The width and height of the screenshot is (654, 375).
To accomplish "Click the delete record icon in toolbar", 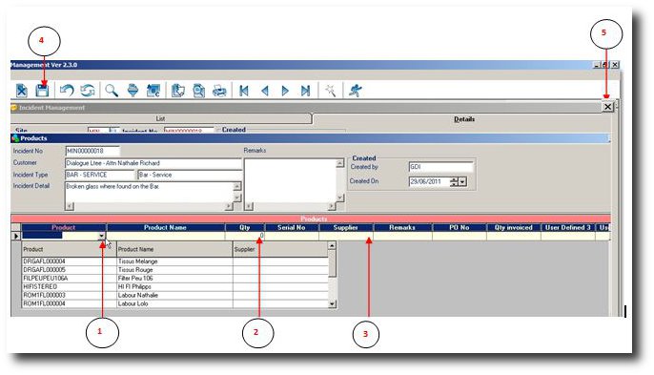I will click(21, 91).
